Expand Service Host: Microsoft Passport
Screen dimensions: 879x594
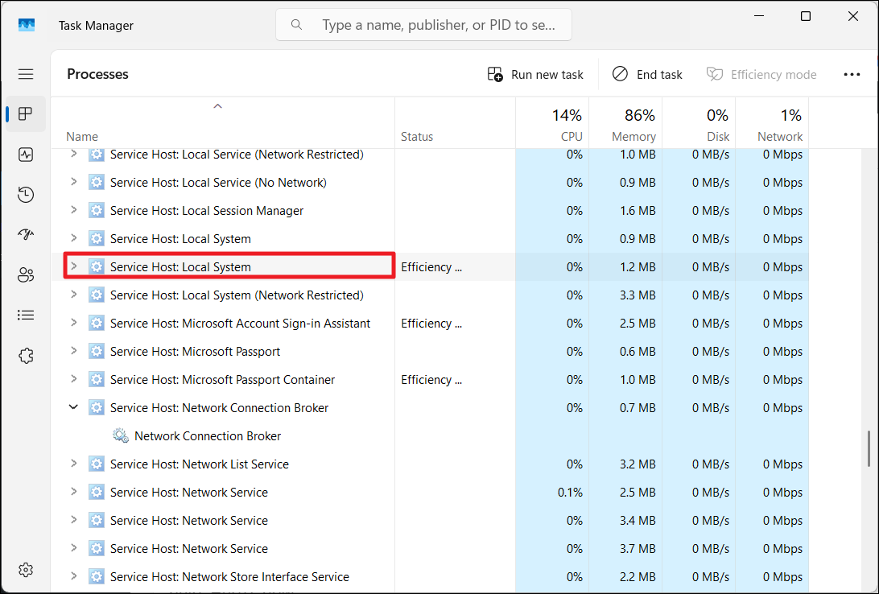[x=73, y=351]
